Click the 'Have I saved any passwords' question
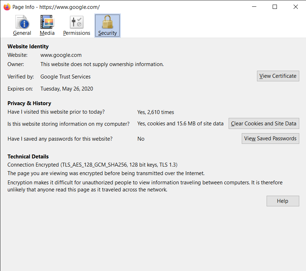Image resolution: width=306 pixels, height=271 pixels. pyautogui.click(x=60, y=139)
